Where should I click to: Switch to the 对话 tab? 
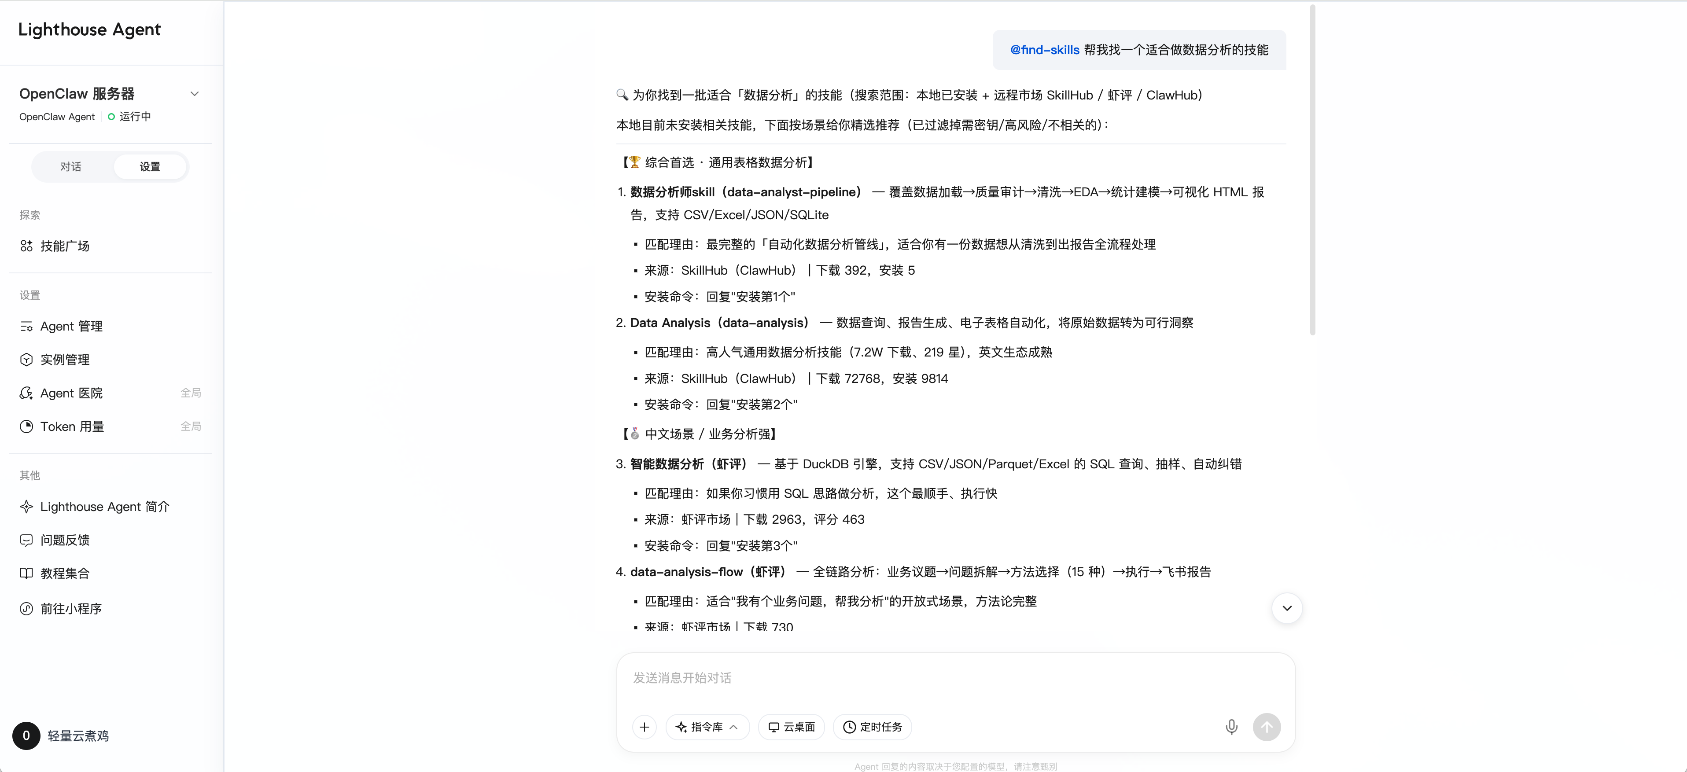click(71, 166)
